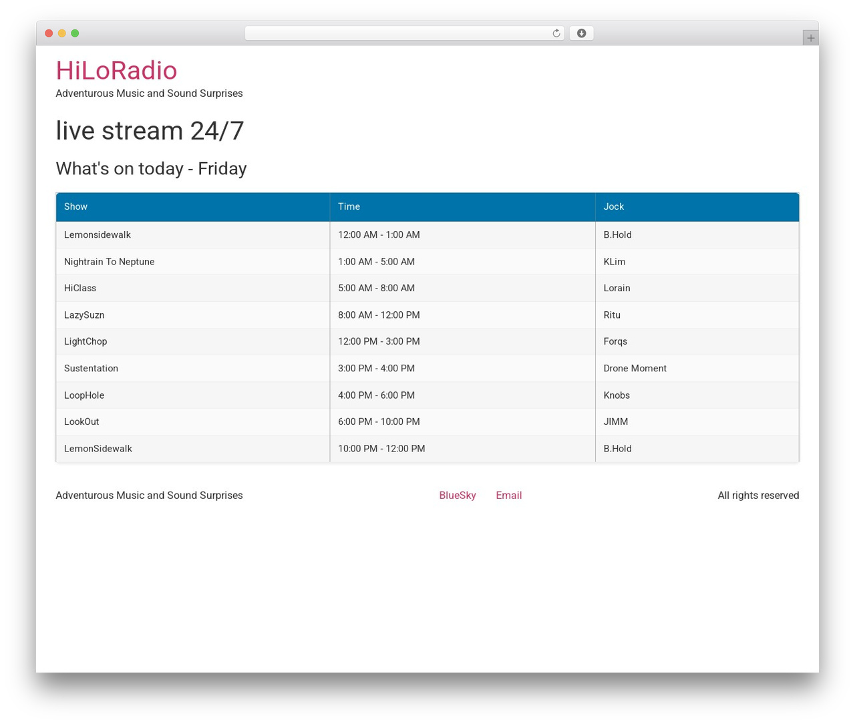The width and height of the screenshot is (855, 724).
Task: Click the 1:00 AM - 5:00 AM time
Action: 376,262
